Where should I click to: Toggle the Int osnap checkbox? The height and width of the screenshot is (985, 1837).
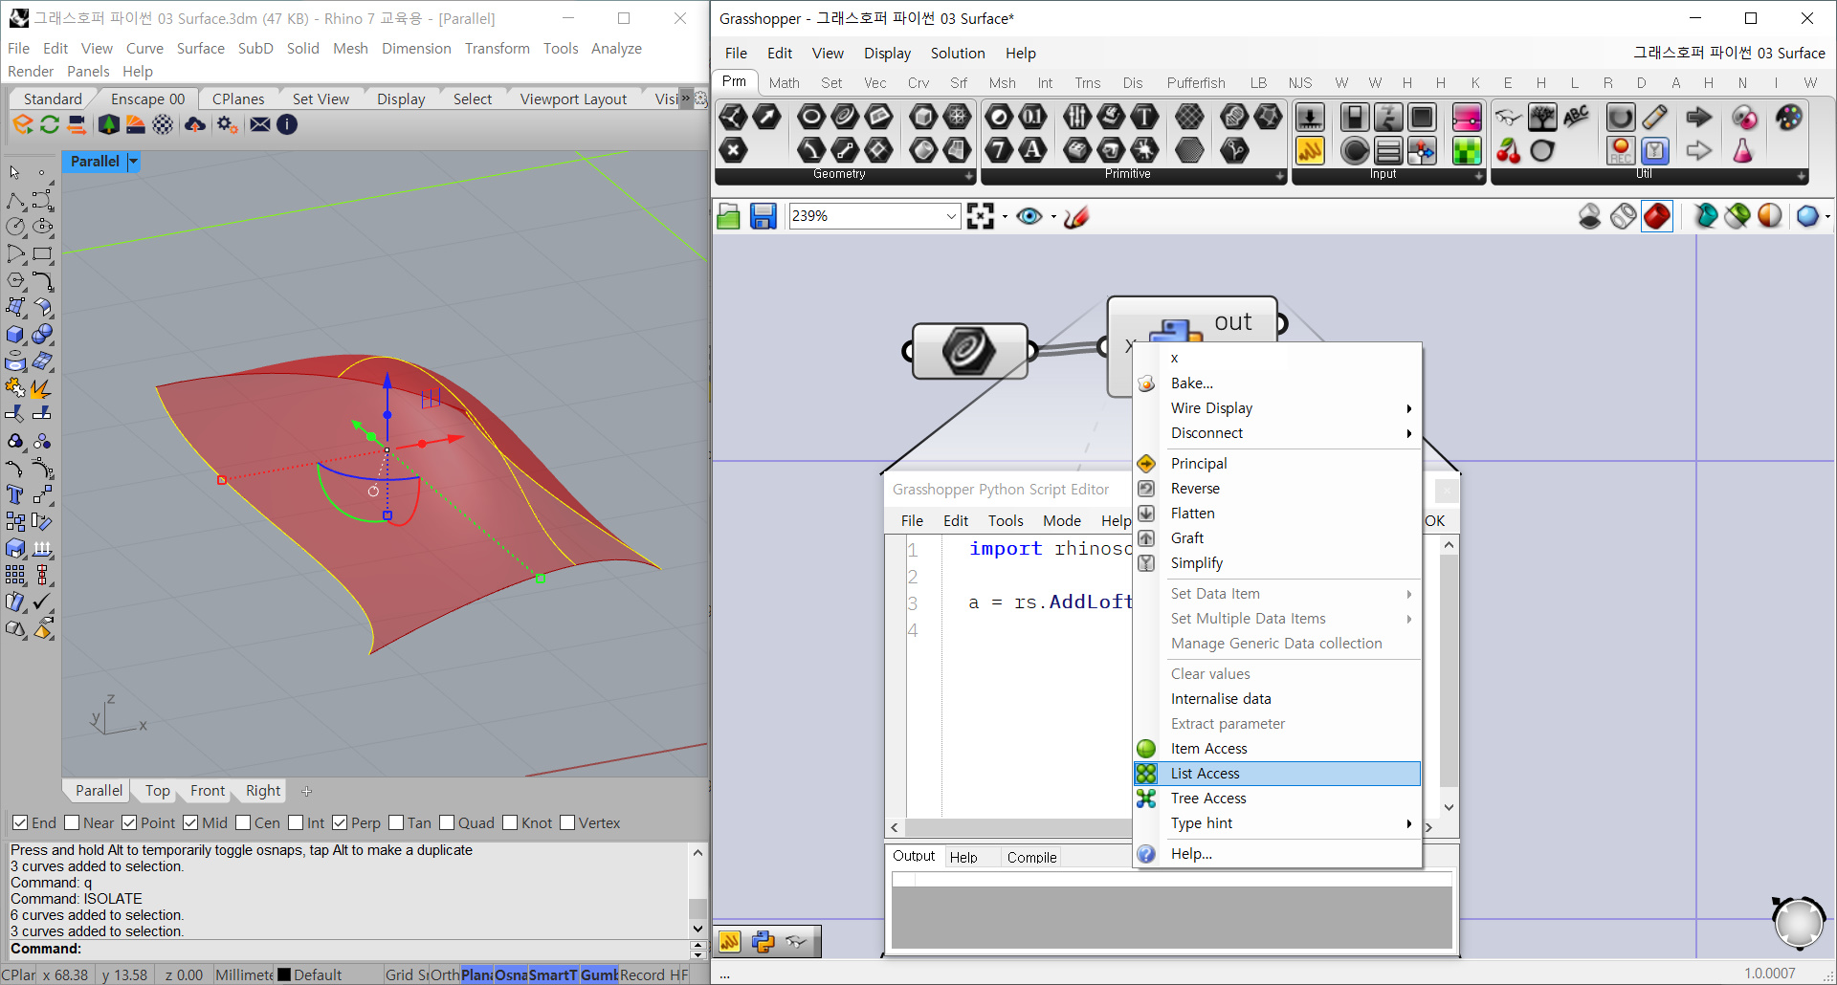pyautogui.click(x=296, y=822)
